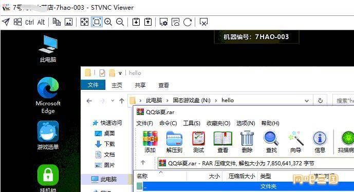This screenshot has width=354, height=192.
Task: Click the disconnect monitor X icon
Action: pos(203,22)
